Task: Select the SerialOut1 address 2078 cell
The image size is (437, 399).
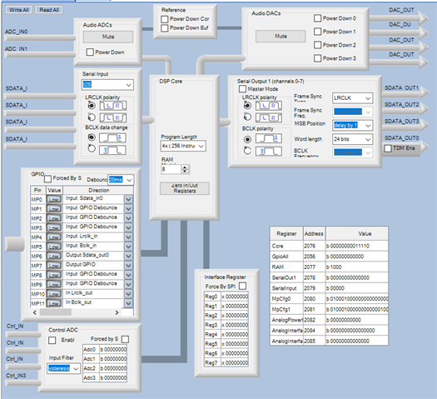Action: pos(315,277)
